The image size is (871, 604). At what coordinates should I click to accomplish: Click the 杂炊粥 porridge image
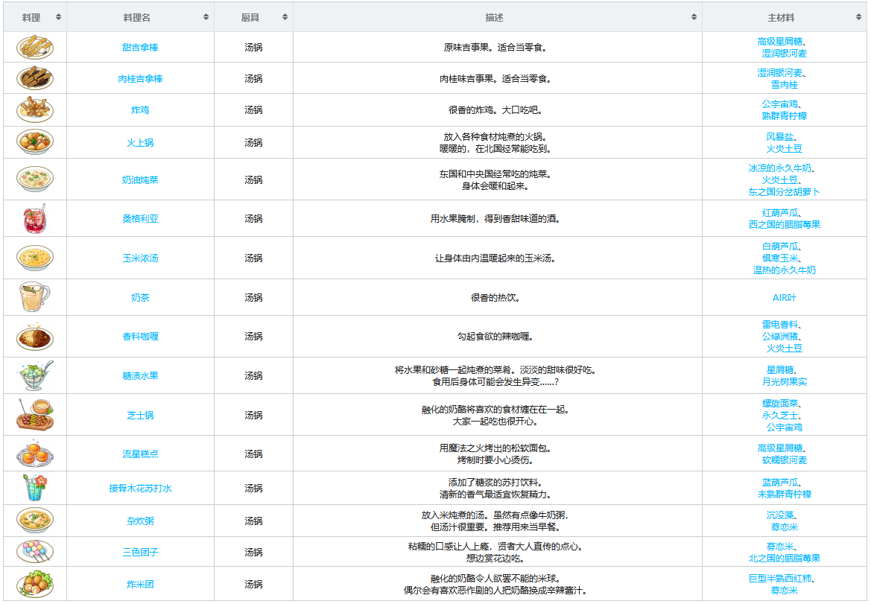click(x=35, y=521)
